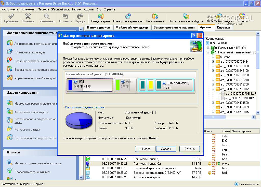The height and width of the screenshot is (187, 261).
Task: Open the Мастера menu
Action: 43,9
